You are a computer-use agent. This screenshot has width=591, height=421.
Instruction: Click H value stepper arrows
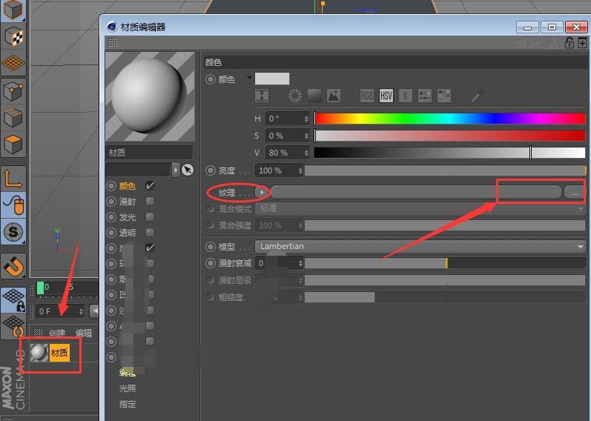point(306,119)
